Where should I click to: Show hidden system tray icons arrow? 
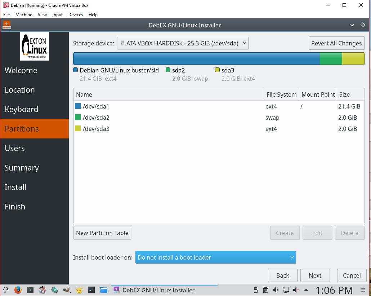point(306,290)
